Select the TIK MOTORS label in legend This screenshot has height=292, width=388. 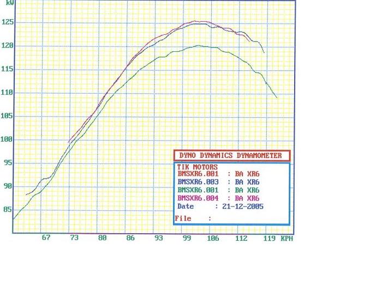[198, 167]
